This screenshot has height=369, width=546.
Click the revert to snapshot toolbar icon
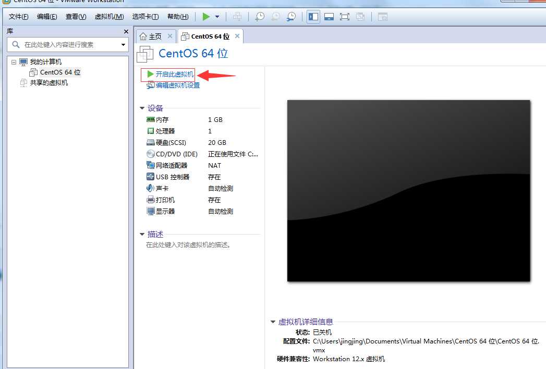pyautogui.click(x=275, y=16)
